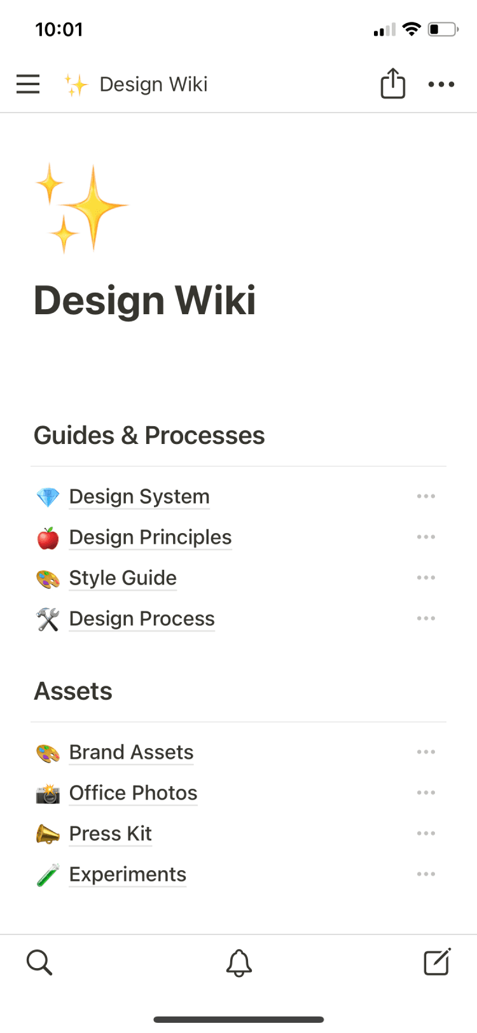The height and width of the screenshot is (1033, 477).
Task: Open options menu for Style Guide
Action: click(426, 578)
